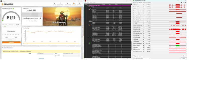The height and width of the screenshot is (104, 201).
Task: Open the Benchmarks section in 3DMark
Action: pos(60,4)
